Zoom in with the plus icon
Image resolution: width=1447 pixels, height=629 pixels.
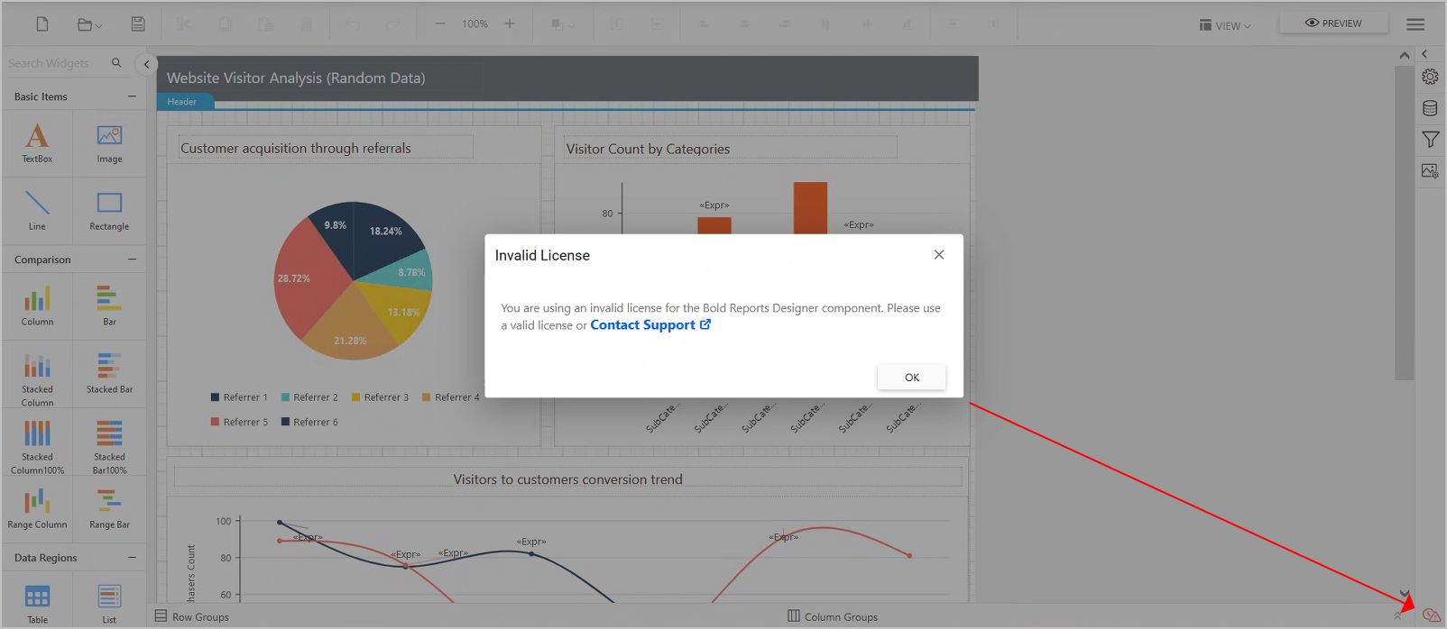point(510,23)
